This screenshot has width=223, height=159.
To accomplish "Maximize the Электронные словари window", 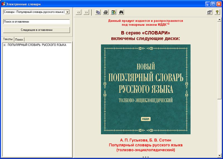I will [213, 4].
